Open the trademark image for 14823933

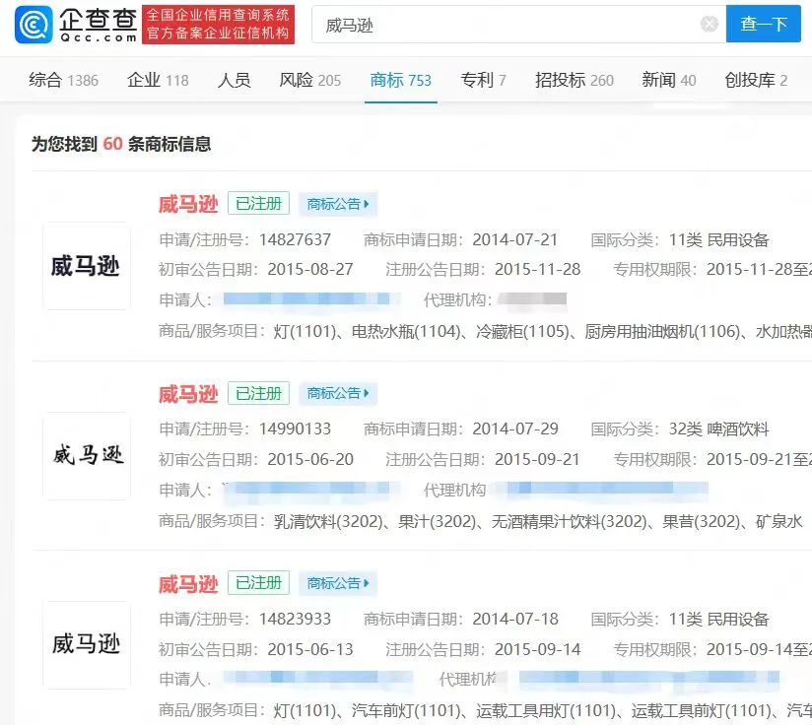(x=86, y=645)
